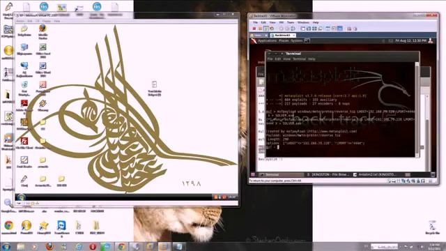Open Team menu in VMware Workstation
Image resolution: width=446 pixels, height=251 pixels.
[x=291, y=22]
